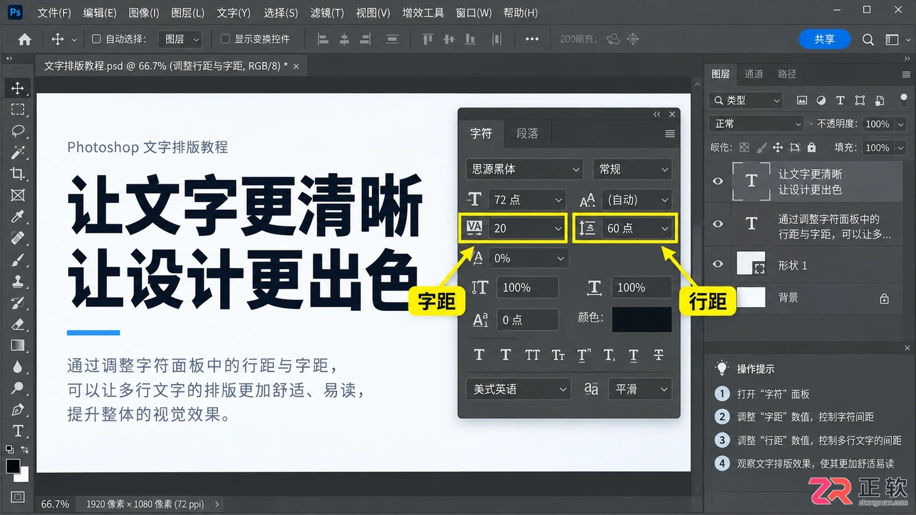Screen dimensions: 916x515
Task: Select the Move tool in the toolbar
Action: coord(18,88)
